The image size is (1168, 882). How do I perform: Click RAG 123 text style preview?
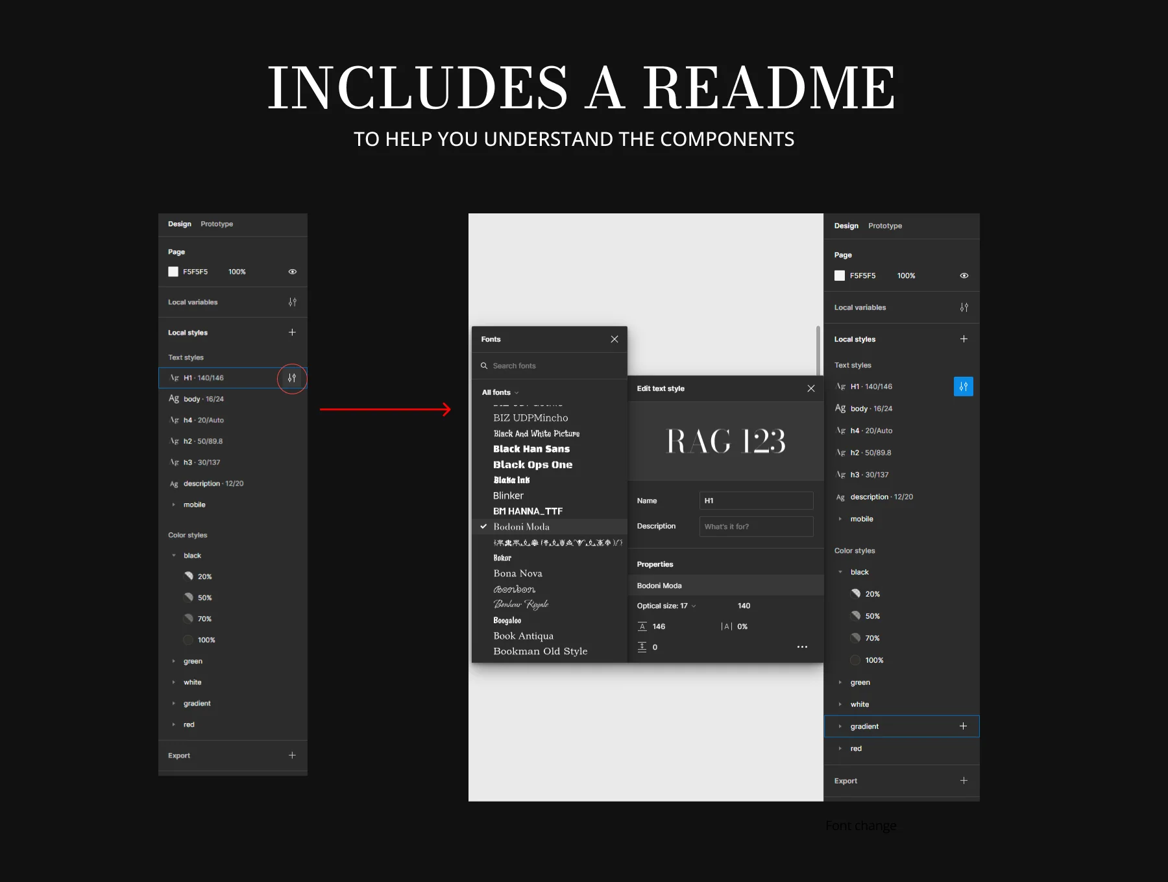[x=726, y=441]
